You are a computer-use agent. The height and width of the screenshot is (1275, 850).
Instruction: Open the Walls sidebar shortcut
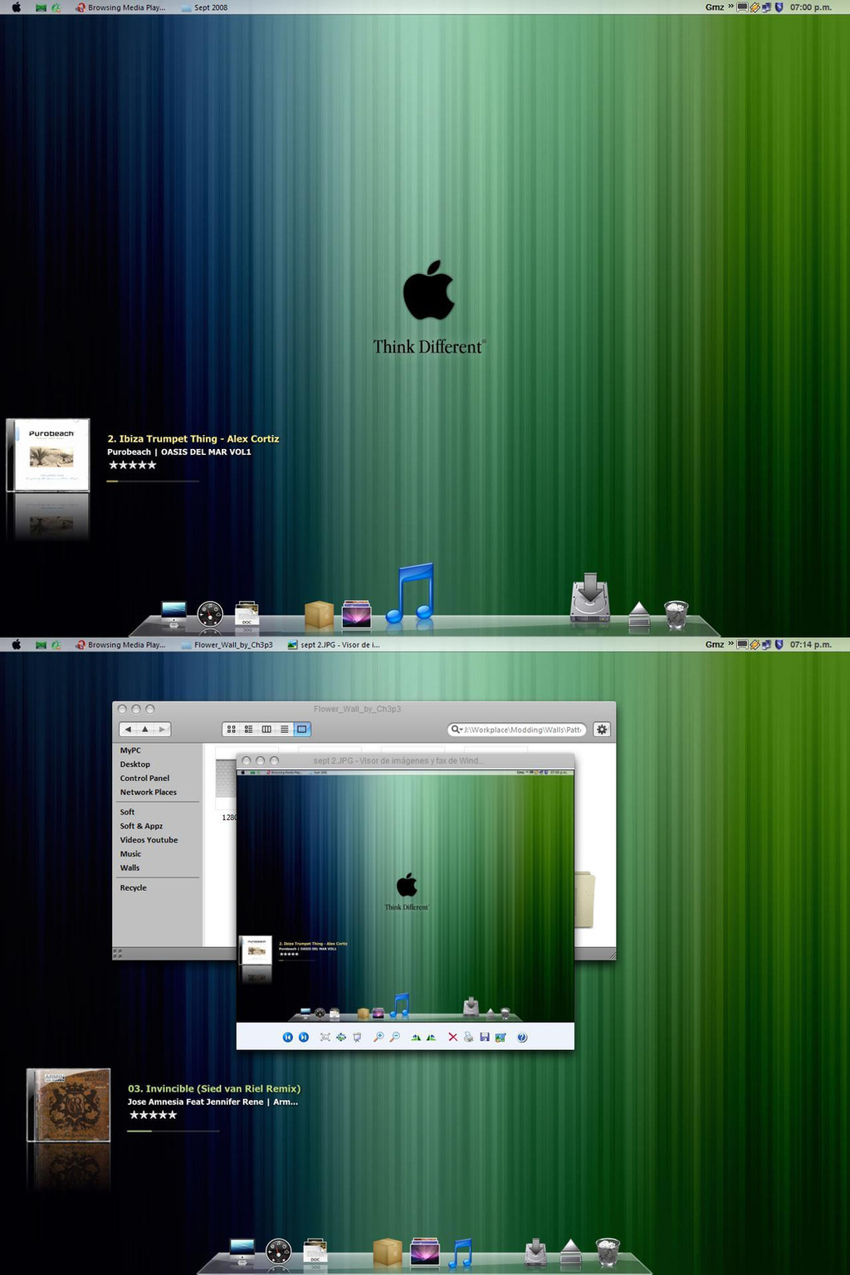129,868
